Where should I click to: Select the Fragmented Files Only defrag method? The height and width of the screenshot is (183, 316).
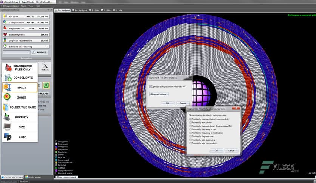click(20, 68)
